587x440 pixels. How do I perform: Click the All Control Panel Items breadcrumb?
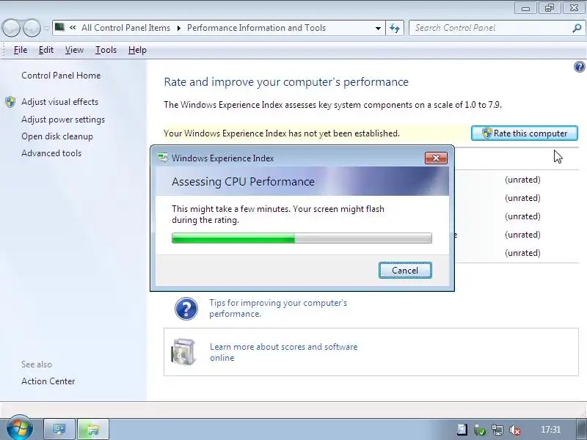pos(125,28)
